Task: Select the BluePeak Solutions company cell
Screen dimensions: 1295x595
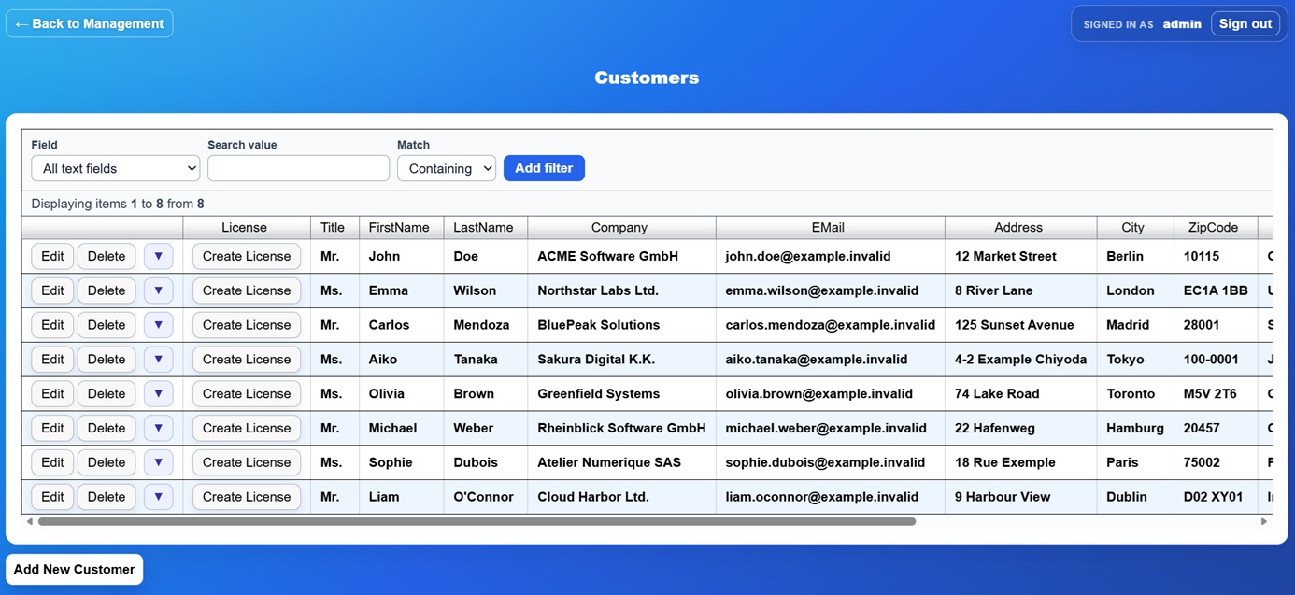Action: pos(621,325)
